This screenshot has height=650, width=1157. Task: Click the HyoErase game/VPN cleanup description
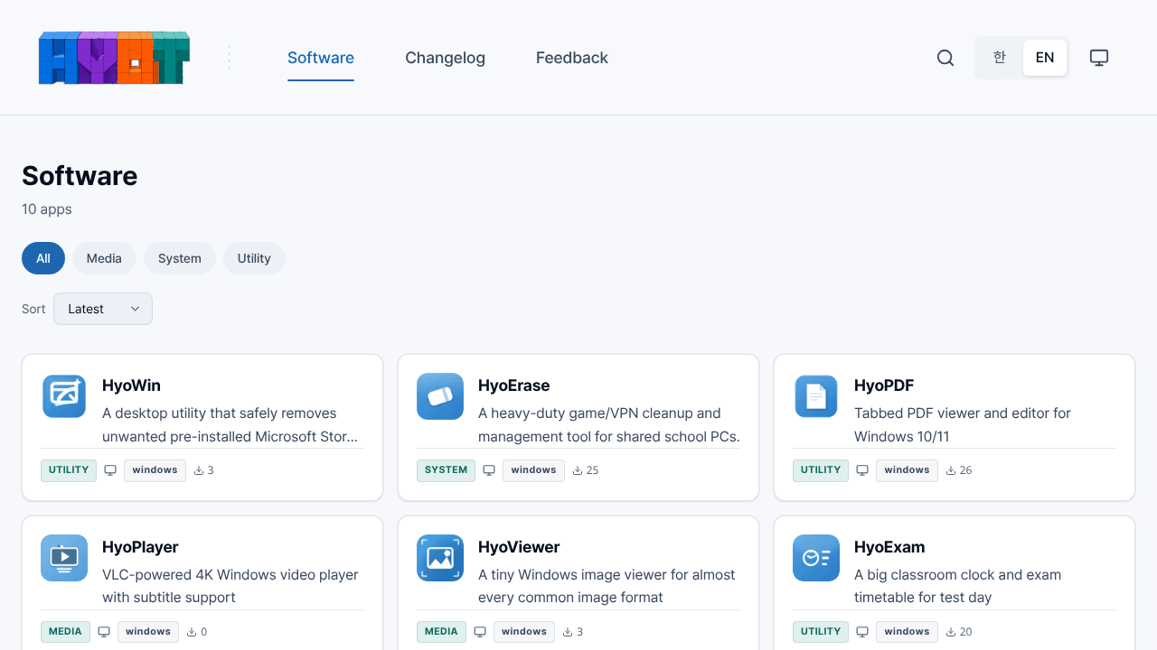coord(609,425)
